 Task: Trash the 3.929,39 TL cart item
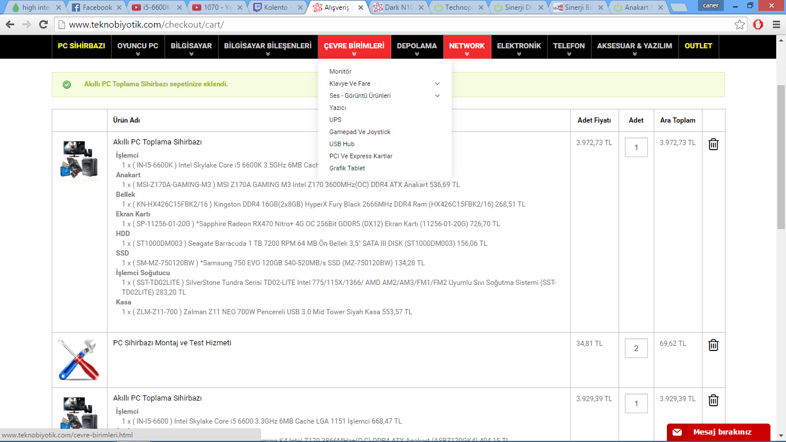click(x=713, y=400)
